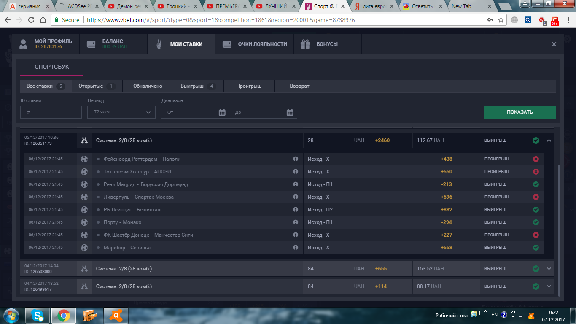Switch to the New Tab browser tab
Viewport: 576px width, 324px height.
click(x=471, y=6)
